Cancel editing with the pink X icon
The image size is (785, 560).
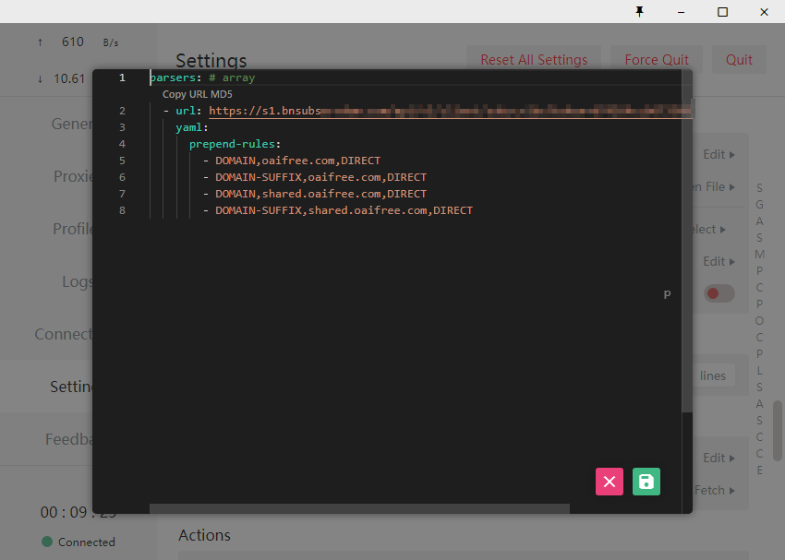tap(610, 482)
